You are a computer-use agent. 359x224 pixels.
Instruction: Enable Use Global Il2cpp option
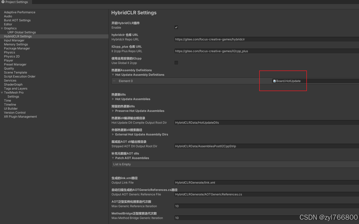(x=176, y=63)
